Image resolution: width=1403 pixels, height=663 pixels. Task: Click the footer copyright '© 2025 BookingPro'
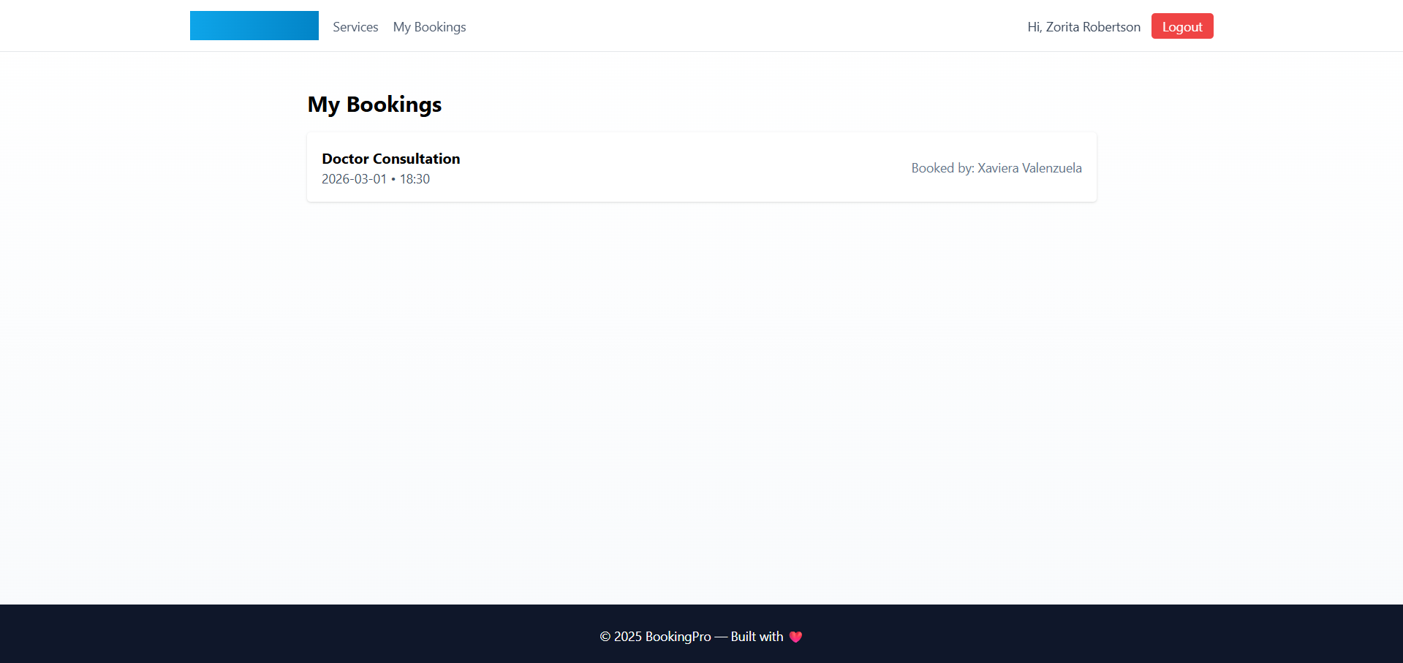click(x=654, y=637)
